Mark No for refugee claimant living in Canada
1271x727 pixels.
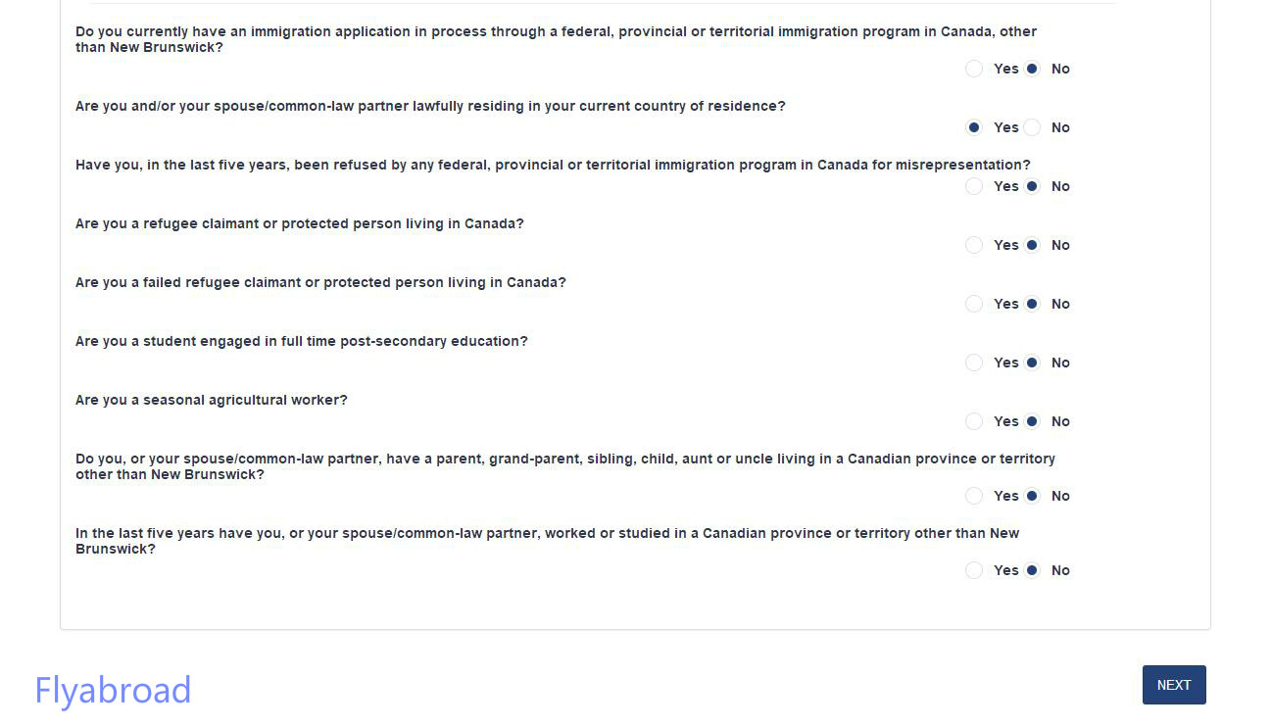1032,245
